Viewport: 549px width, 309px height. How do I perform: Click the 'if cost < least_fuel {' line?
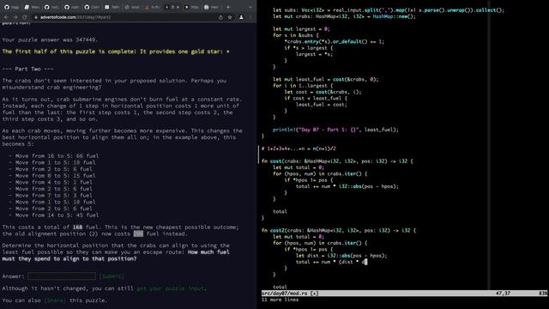(x=316, y=99)
